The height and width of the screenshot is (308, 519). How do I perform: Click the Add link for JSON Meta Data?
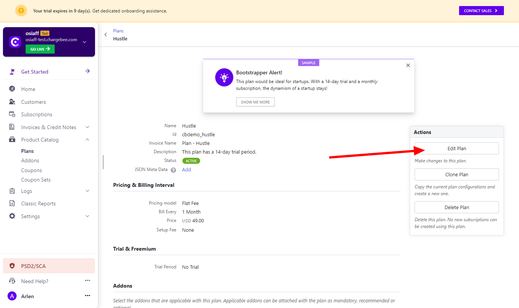coord(187,169)
